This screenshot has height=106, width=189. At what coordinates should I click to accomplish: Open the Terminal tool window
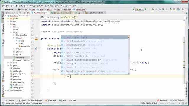click(10, 100)
